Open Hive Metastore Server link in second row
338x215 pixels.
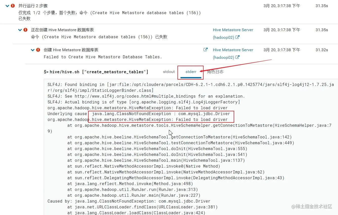[x=233, y=30]
